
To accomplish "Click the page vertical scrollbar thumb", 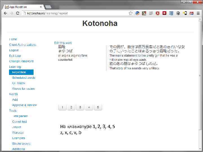I will (200, 75).
